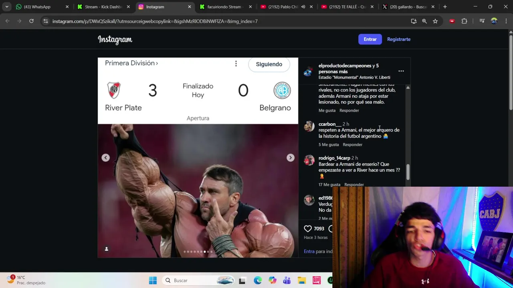Click the page vertical scrollbar

[511, 72]
